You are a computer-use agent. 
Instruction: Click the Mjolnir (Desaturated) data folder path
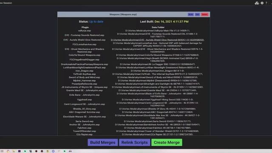pos(157,81)
